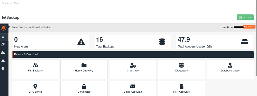
Task: Open DNS Zones tile label
Action: pos(35,92)
